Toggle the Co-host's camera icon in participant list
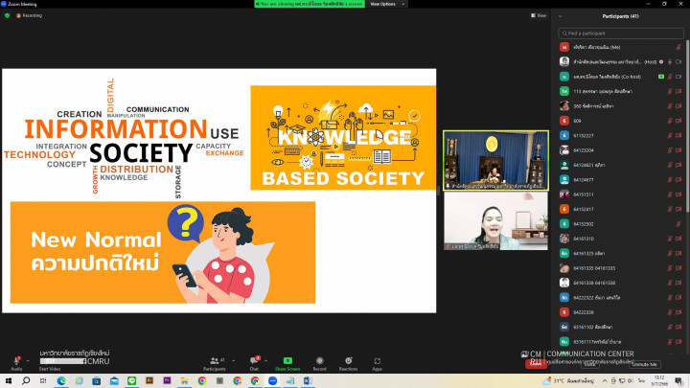The height and width of the screenshot is (388, 690). [x=678, y=77]
